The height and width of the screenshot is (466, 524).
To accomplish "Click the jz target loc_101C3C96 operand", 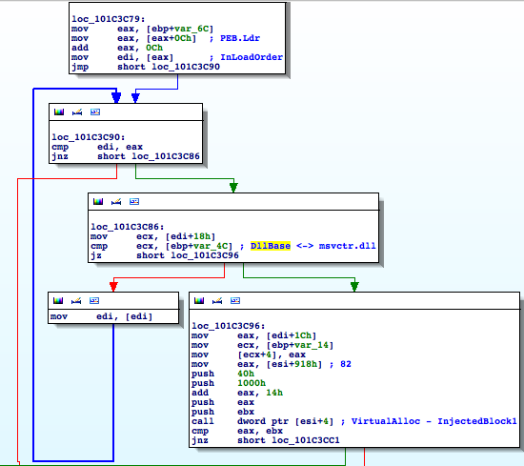I will pyautogui.click(x=205, y=255).
